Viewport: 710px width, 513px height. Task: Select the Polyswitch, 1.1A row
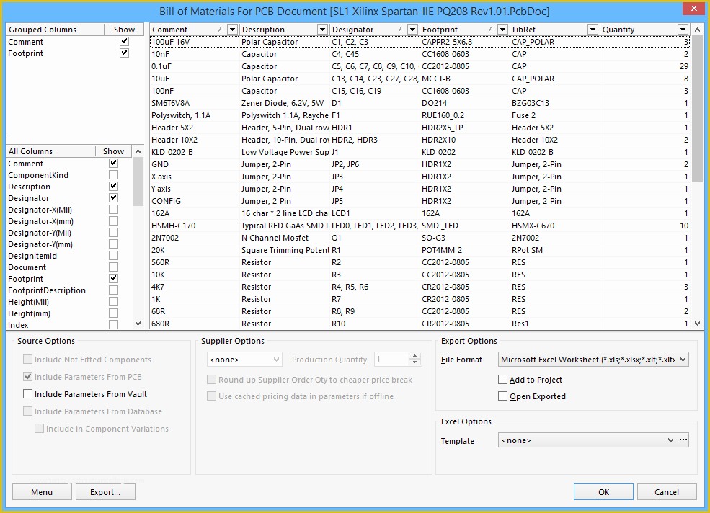click(420, 115)
